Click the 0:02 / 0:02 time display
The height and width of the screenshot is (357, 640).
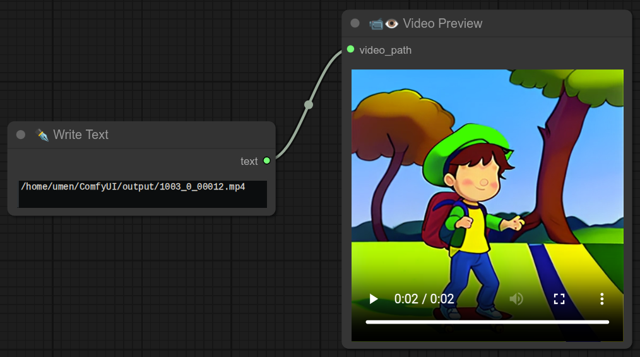424,299
